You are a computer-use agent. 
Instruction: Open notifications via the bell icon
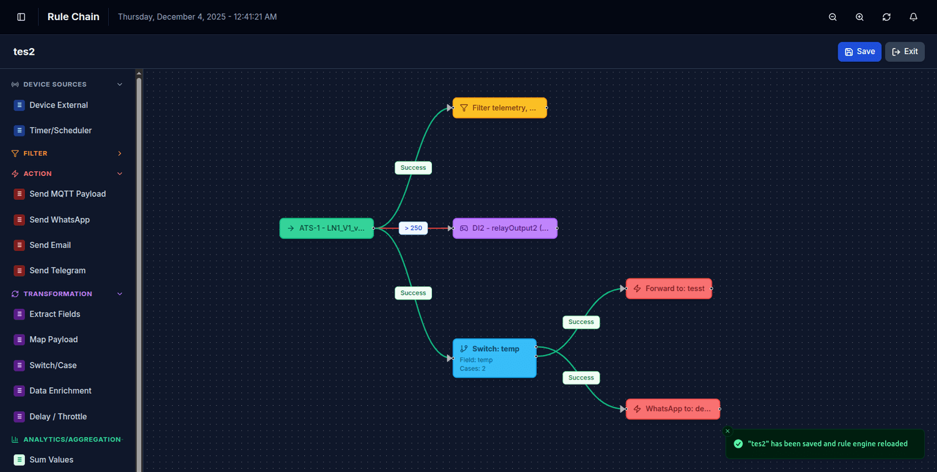click(913, 16)
